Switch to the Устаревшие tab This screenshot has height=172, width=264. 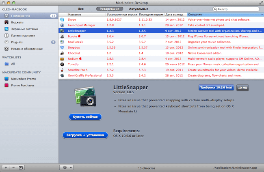[110, 9]
